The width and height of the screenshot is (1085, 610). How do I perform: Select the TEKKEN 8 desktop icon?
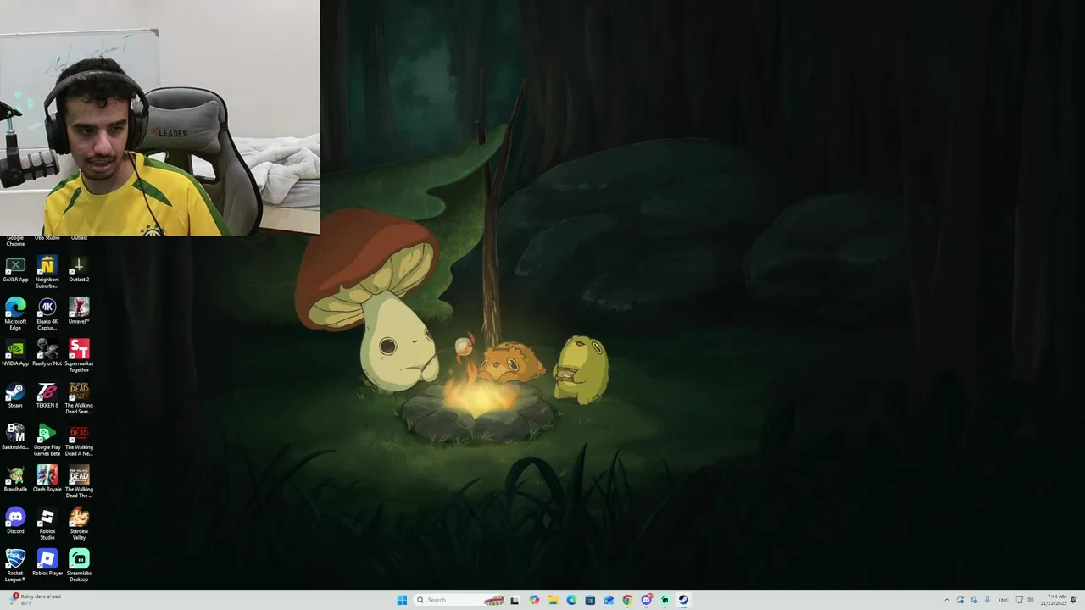[x=47, y=395]
